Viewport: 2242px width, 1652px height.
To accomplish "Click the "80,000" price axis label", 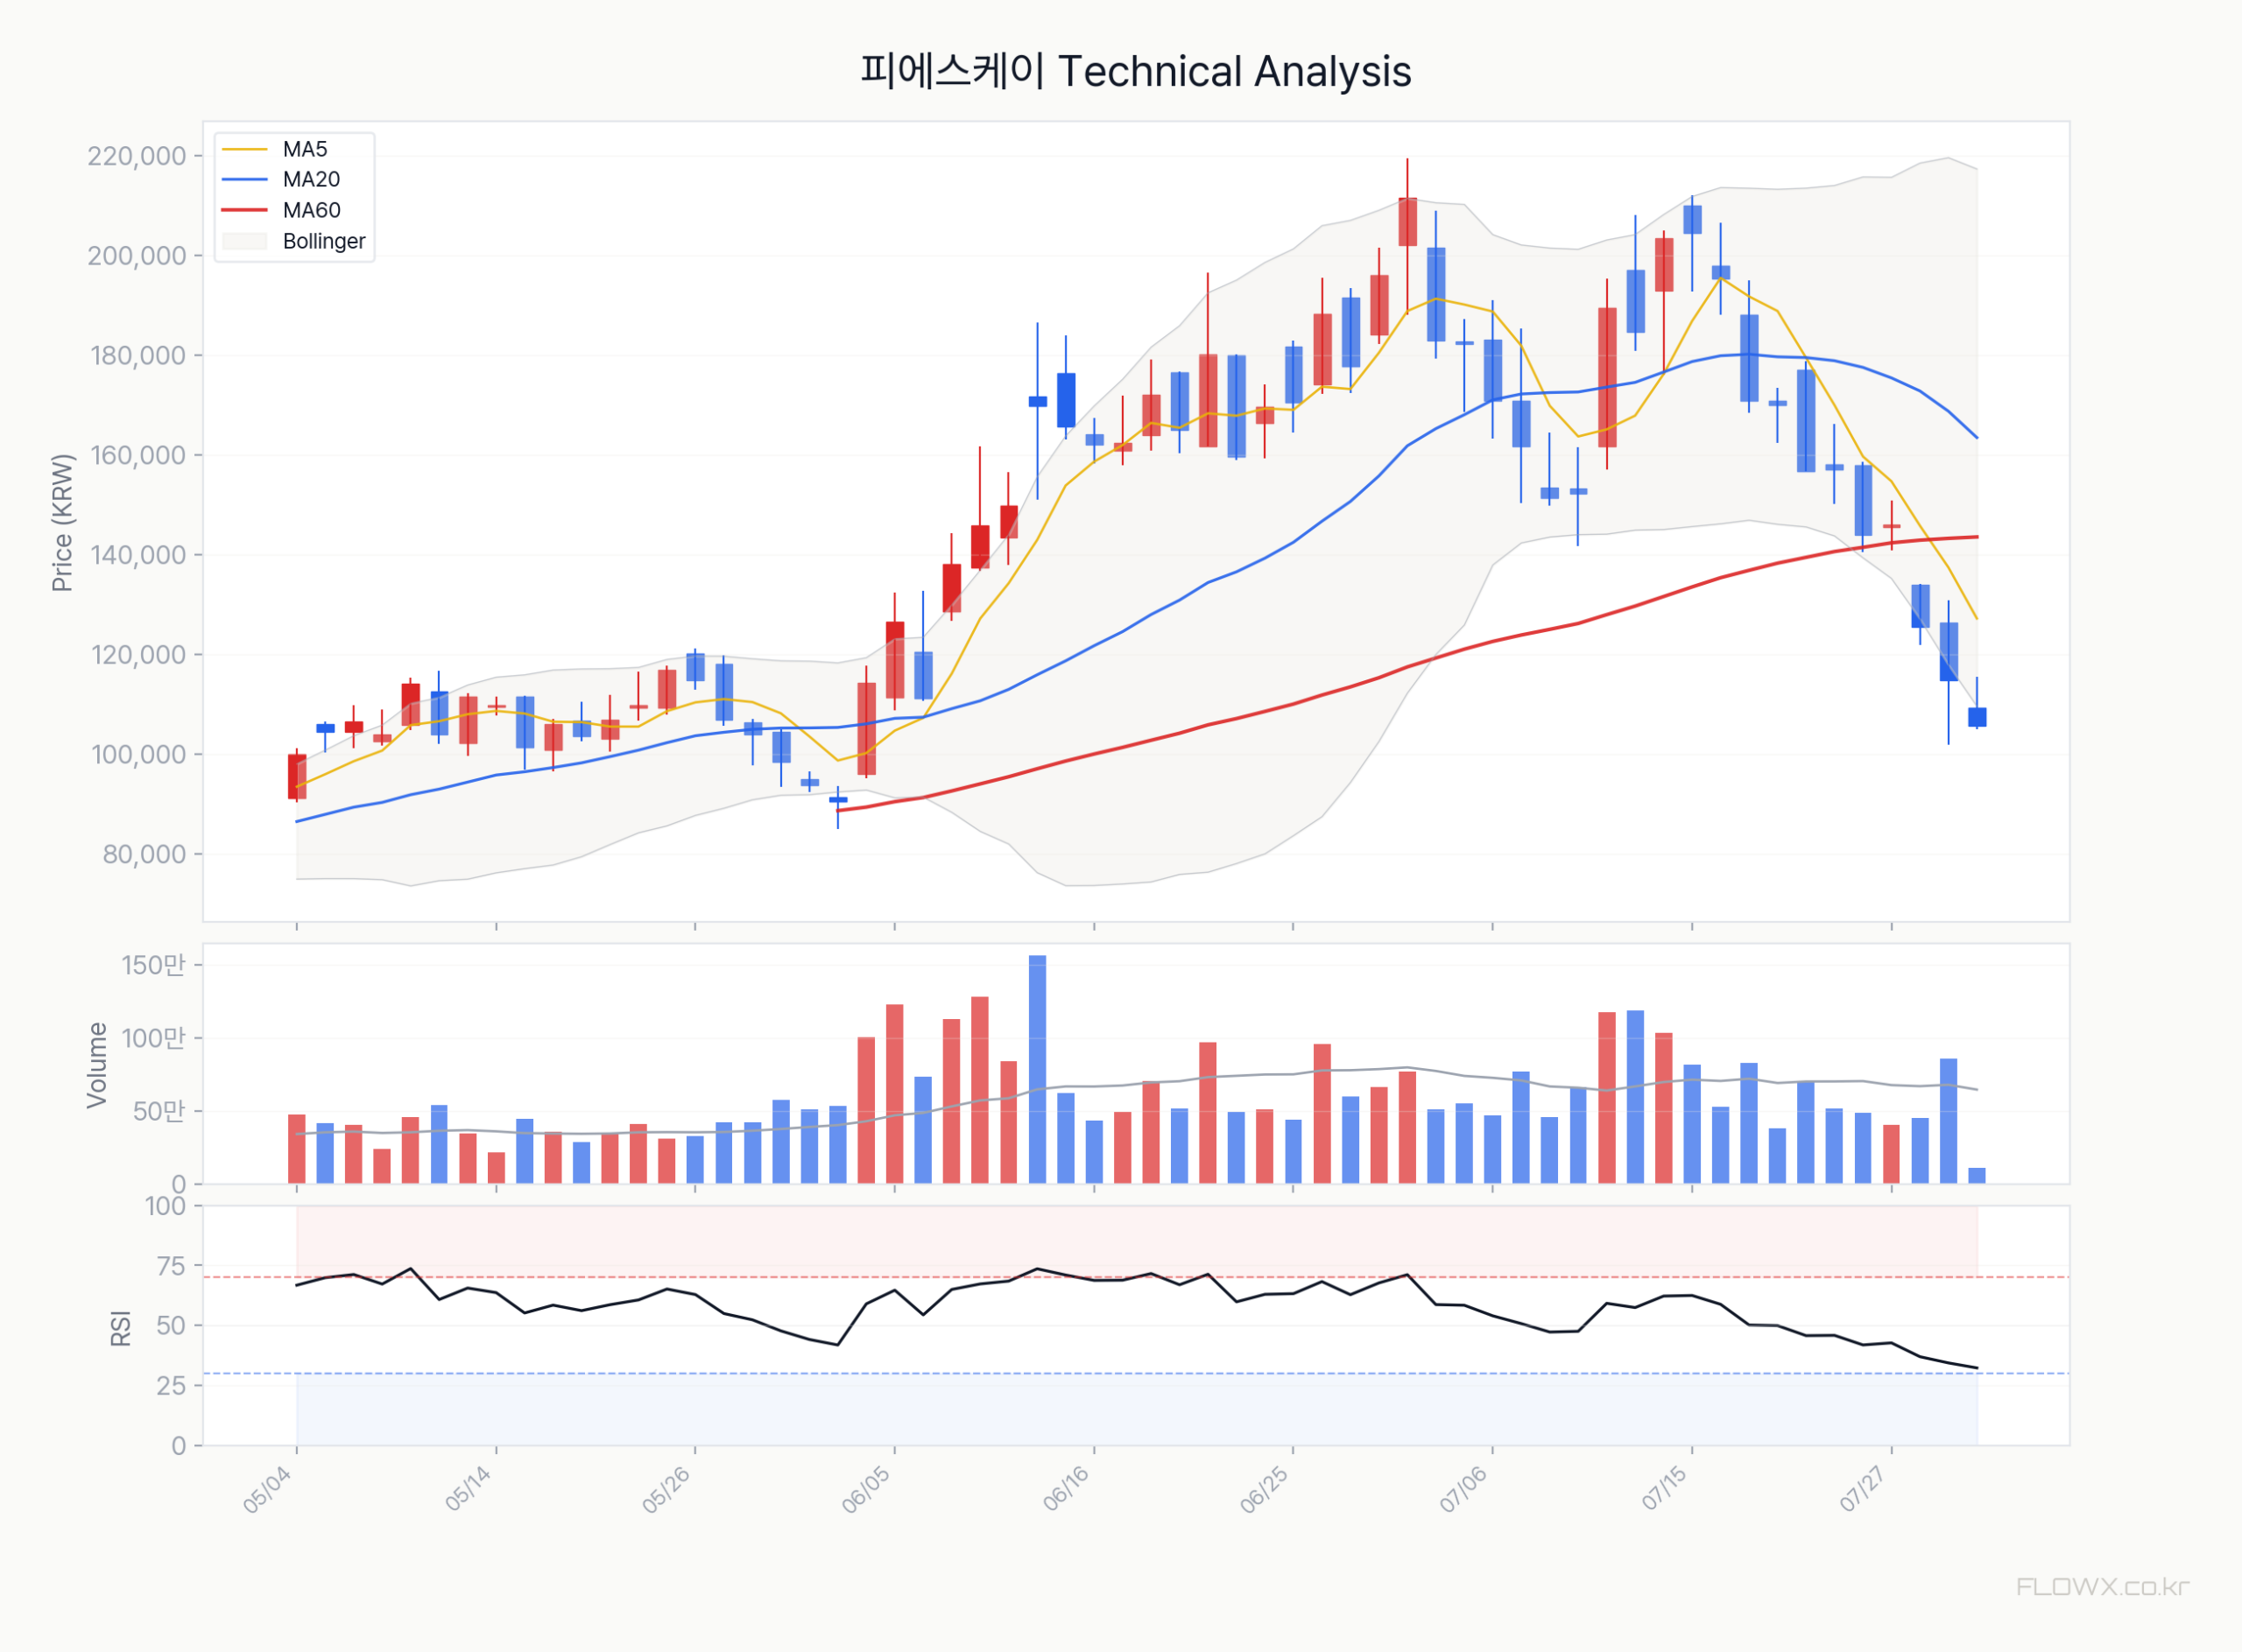I will tap(144, 854).
